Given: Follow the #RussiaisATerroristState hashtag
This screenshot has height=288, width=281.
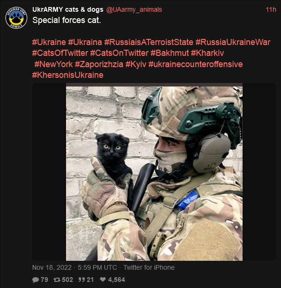Looking at the screenshot, I should click(149, 42).
